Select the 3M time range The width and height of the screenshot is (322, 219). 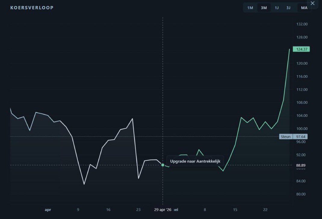point(264,8)
